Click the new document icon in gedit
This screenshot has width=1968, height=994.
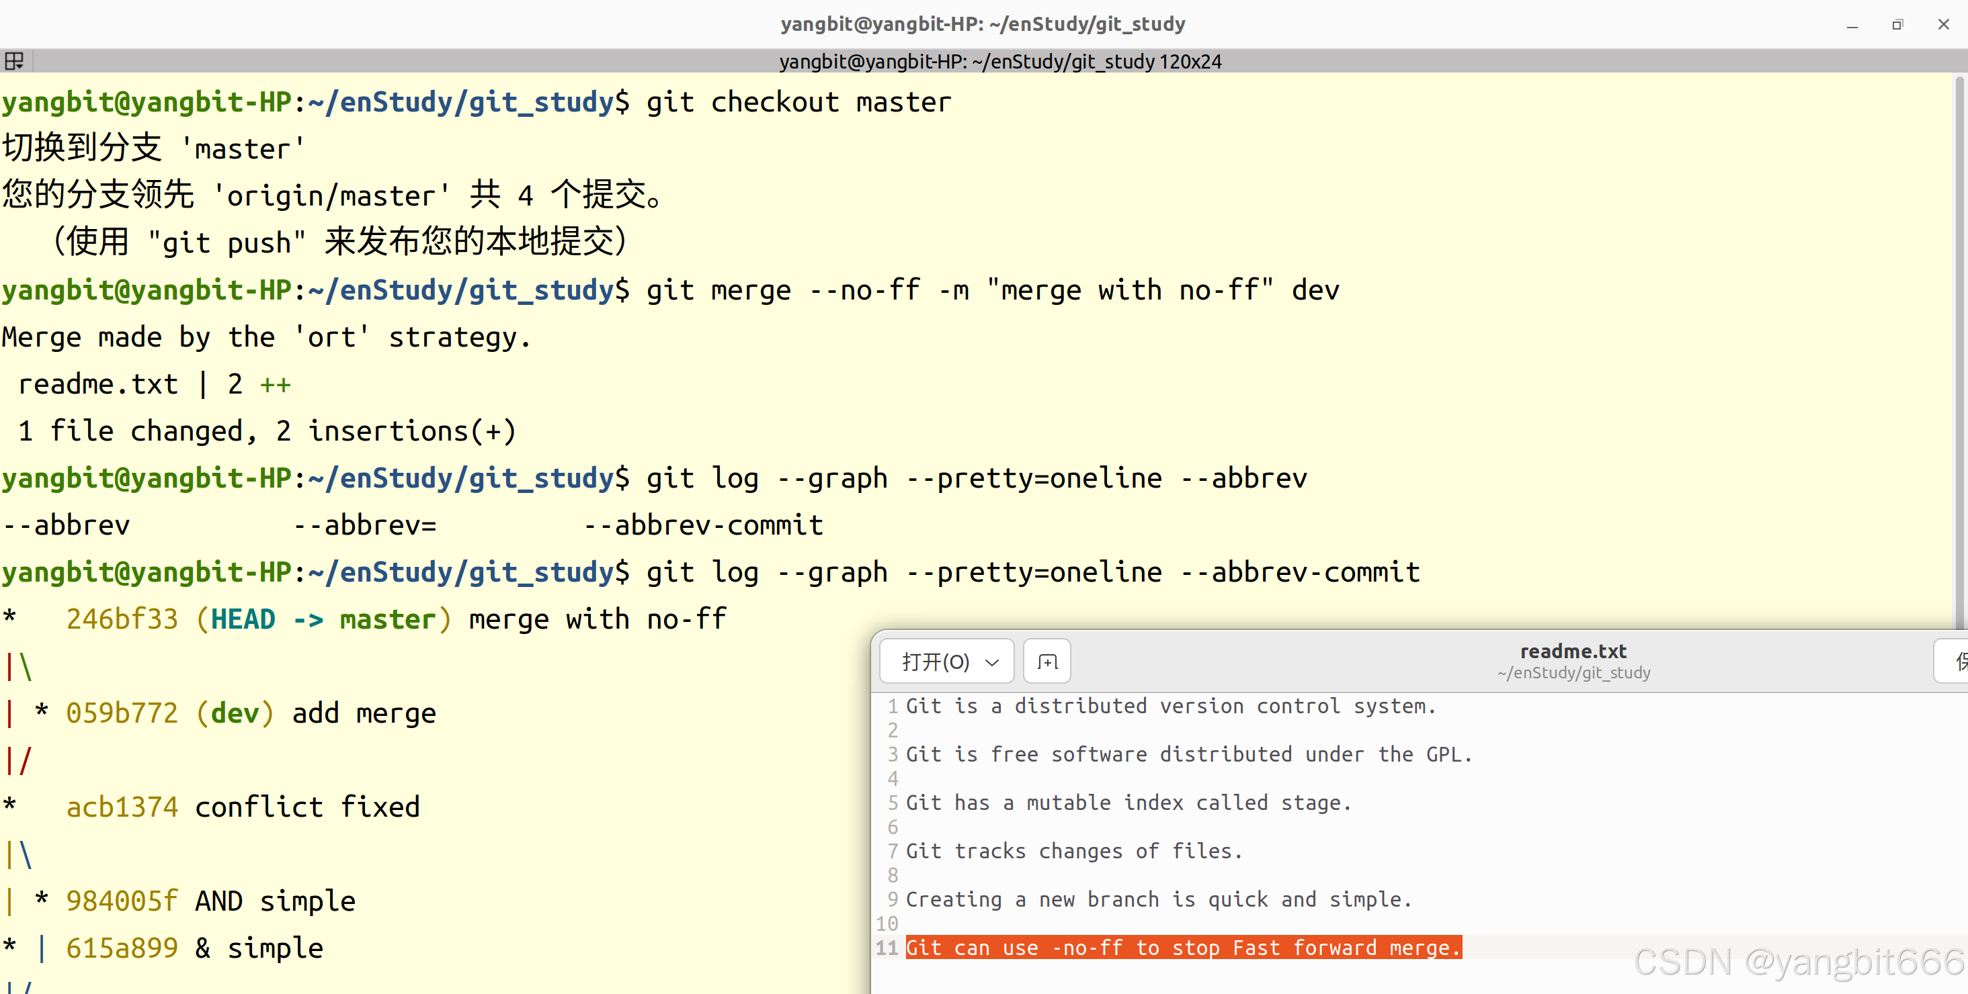click(x=1047, y=661)
